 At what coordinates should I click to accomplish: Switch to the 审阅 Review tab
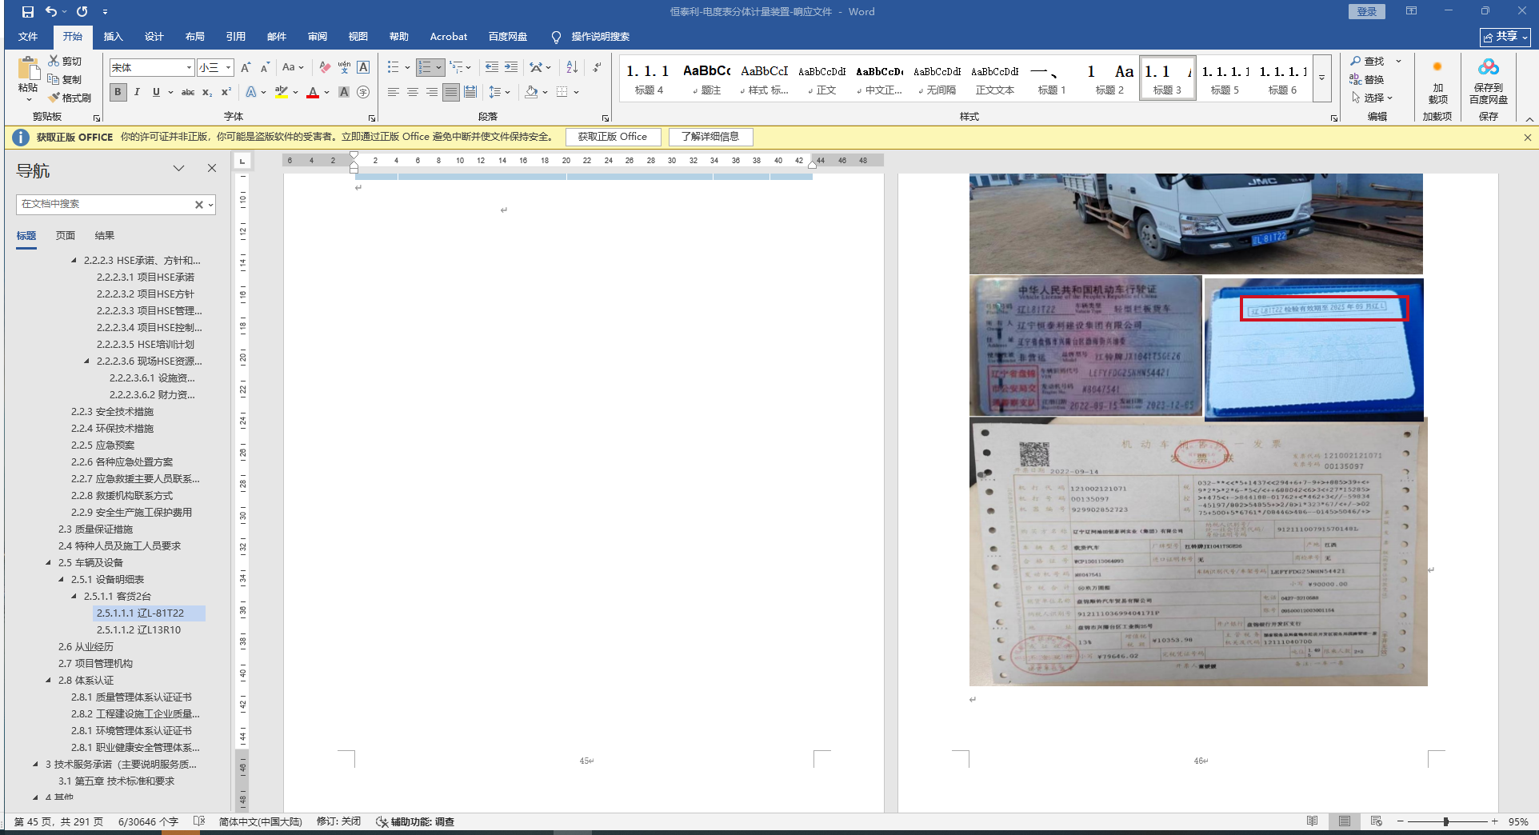pos(318,37)
